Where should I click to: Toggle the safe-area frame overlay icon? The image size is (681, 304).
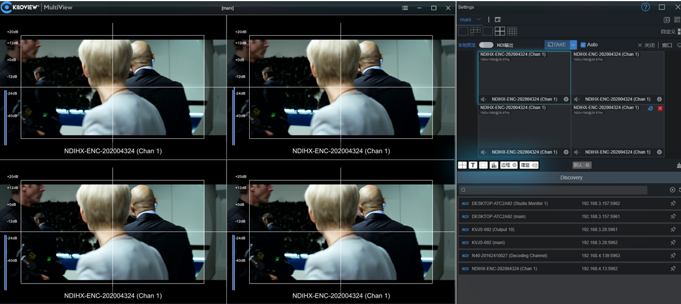click(483, 165)
